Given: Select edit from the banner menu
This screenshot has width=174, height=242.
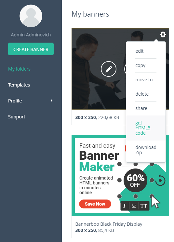Looking at the screenshot, I should tap(140, 51).
